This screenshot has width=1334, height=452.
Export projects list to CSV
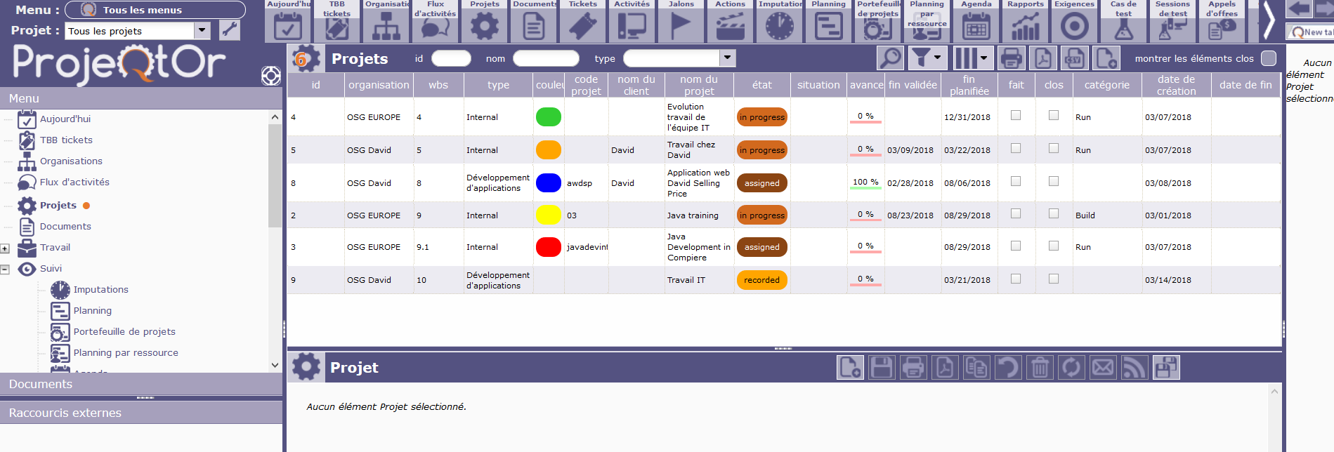[x=1074, y=58]
